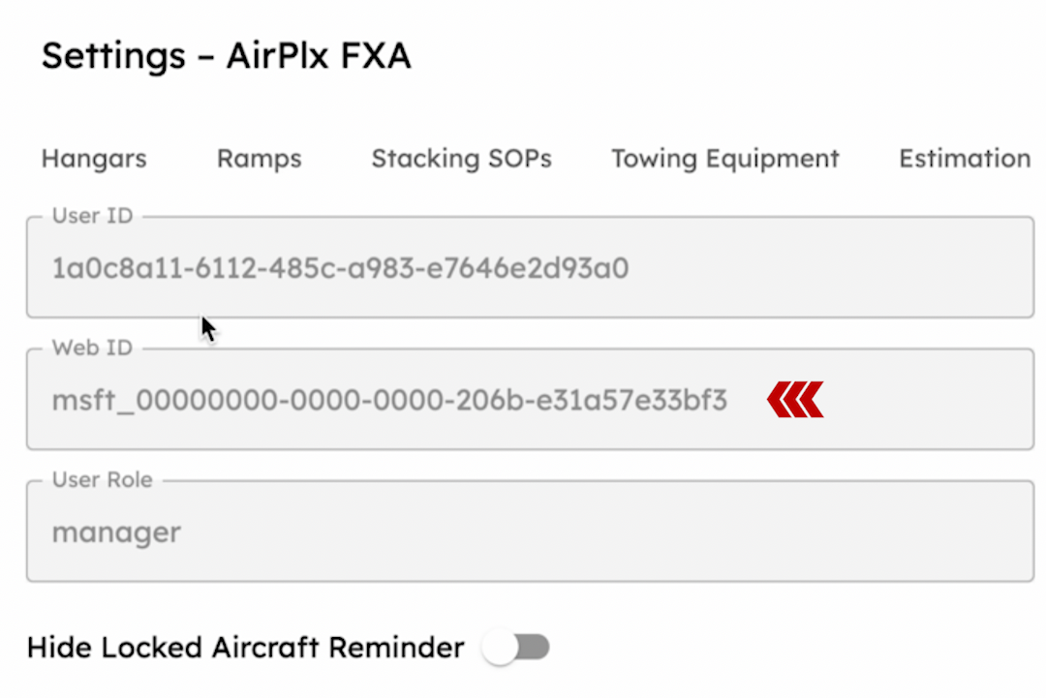1046x698 pixels.
Task: Click 'AirPlx FXA' in the page heading
Action: 319,56
